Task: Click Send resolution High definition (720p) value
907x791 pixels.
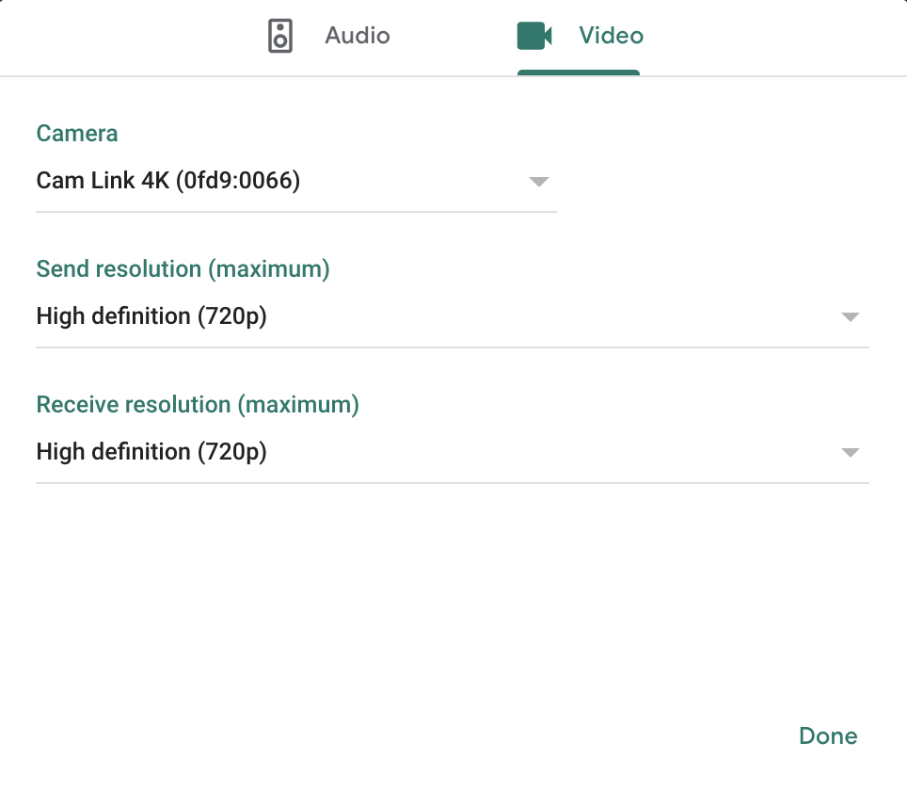Action: tap(151, 316)
